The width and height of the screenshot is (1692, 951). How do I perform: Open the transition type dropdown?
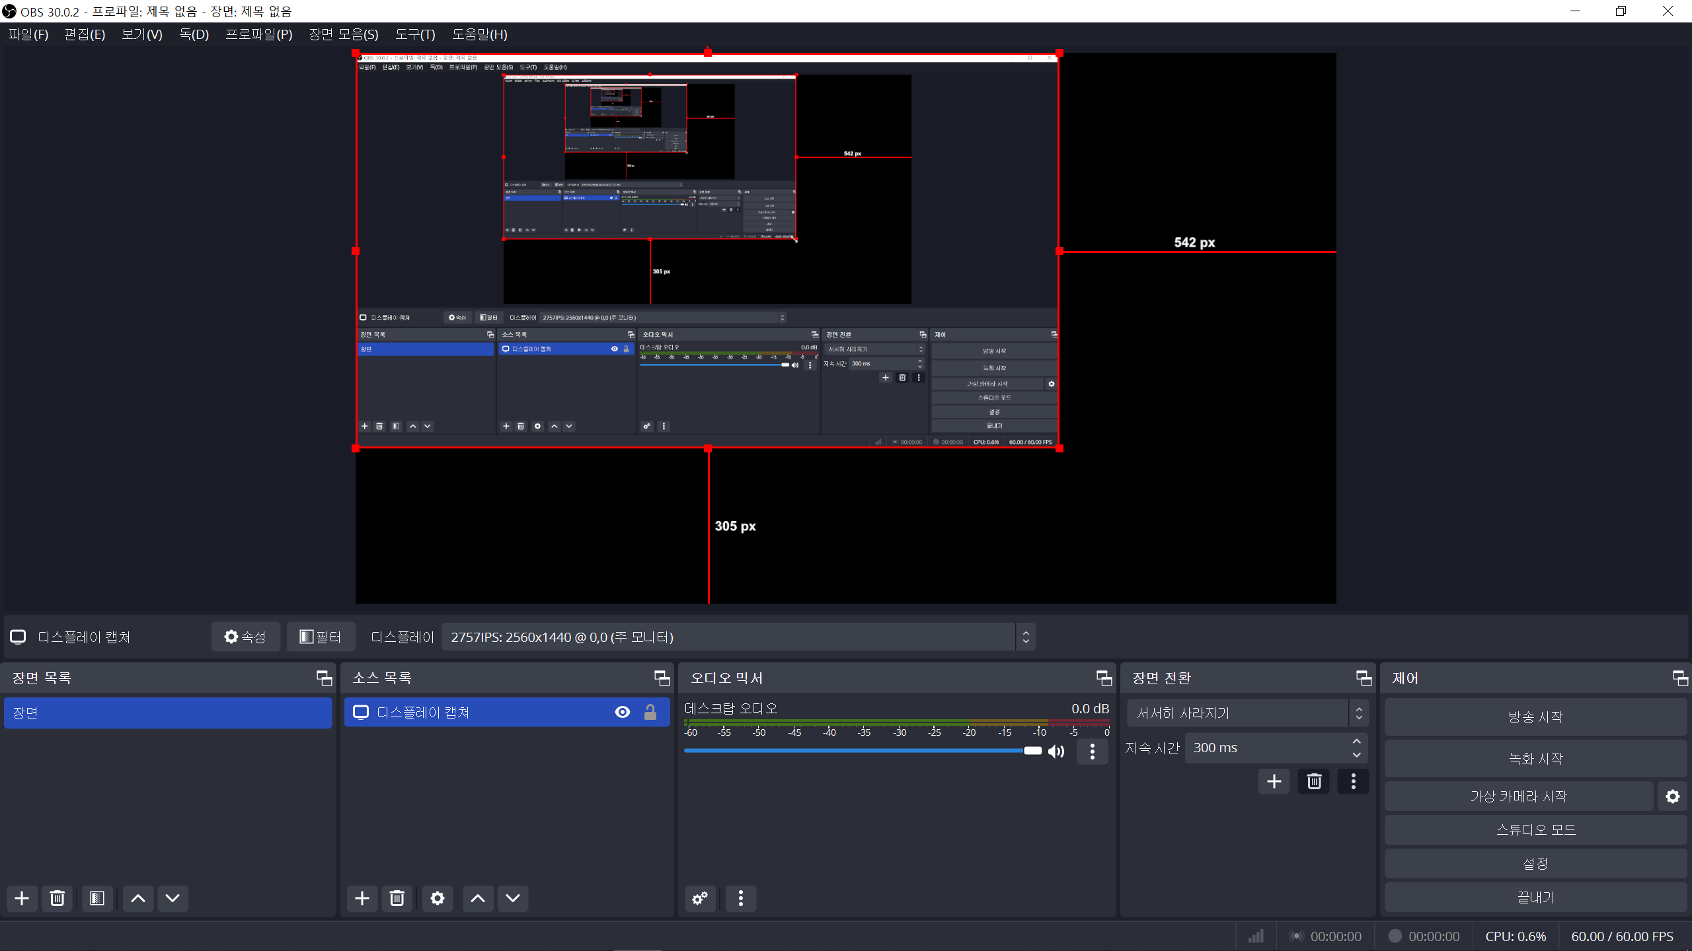click(1247, 713)
